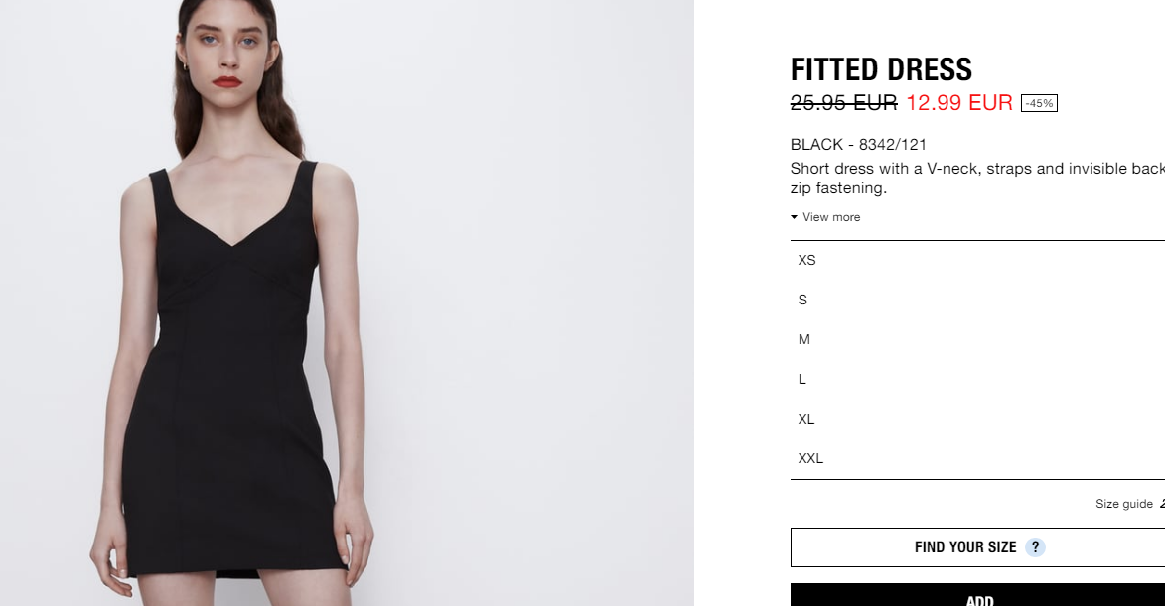Pick size M option
Viewport: 1165px width, 606px height.
click(x=977, y=340)
